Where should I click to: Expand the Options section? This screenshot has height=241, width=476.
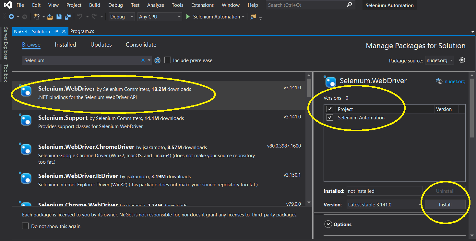click(x=328, y=224)
